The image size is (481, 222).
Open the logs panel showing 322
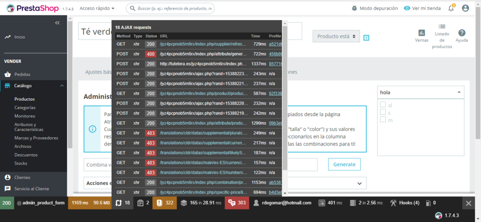(165, 203)
